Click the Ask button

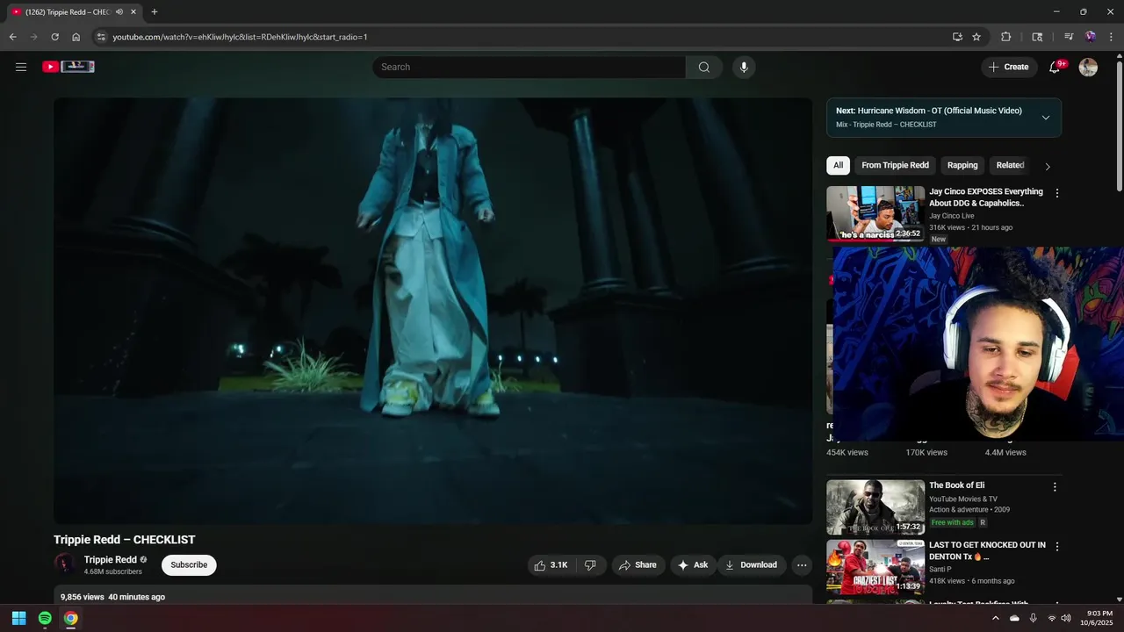tap(693, 565)
